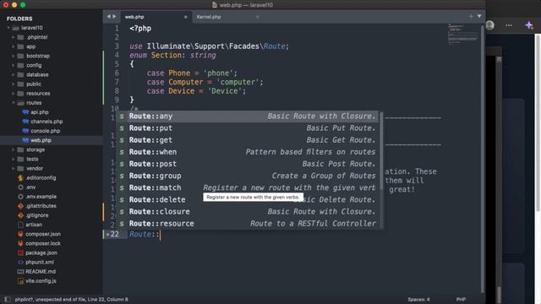Select Route::get autocomplete suggestion

248,140
